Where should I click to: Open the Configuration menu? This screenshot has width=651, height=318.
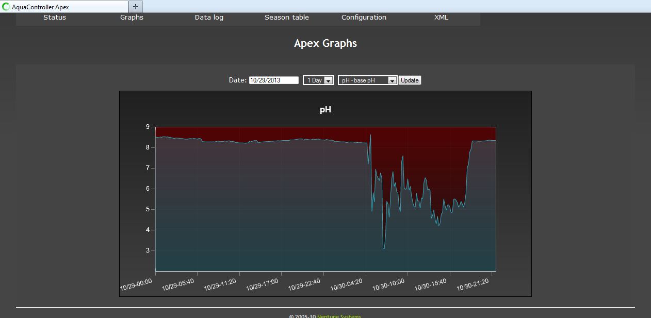(364, 18)
